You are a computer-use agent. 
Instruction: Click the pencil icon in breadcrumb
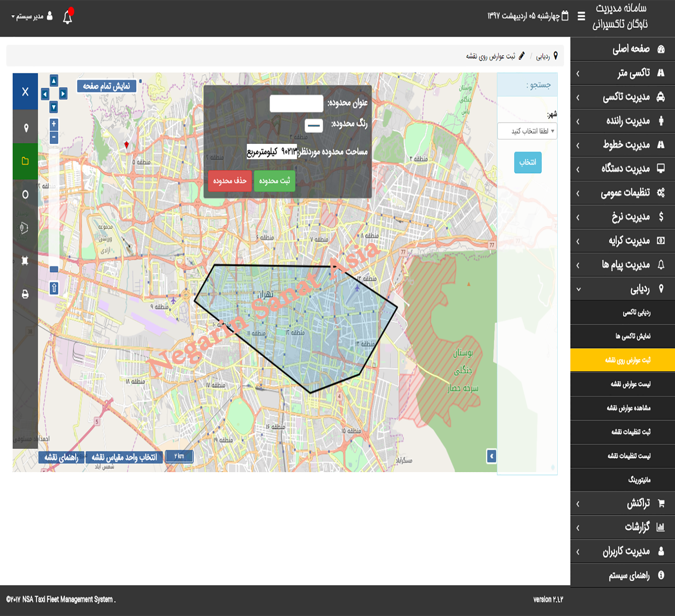point(522,56)
